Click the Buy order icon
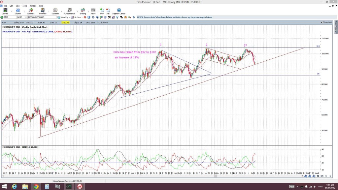This screenshot has height=190, width=338. coord(102,11)
